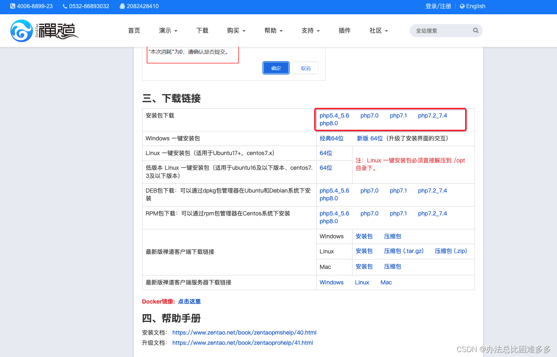Download RPM包 php7.2_7.4 link
Screen dimensions: 557x357
(433, 213)
